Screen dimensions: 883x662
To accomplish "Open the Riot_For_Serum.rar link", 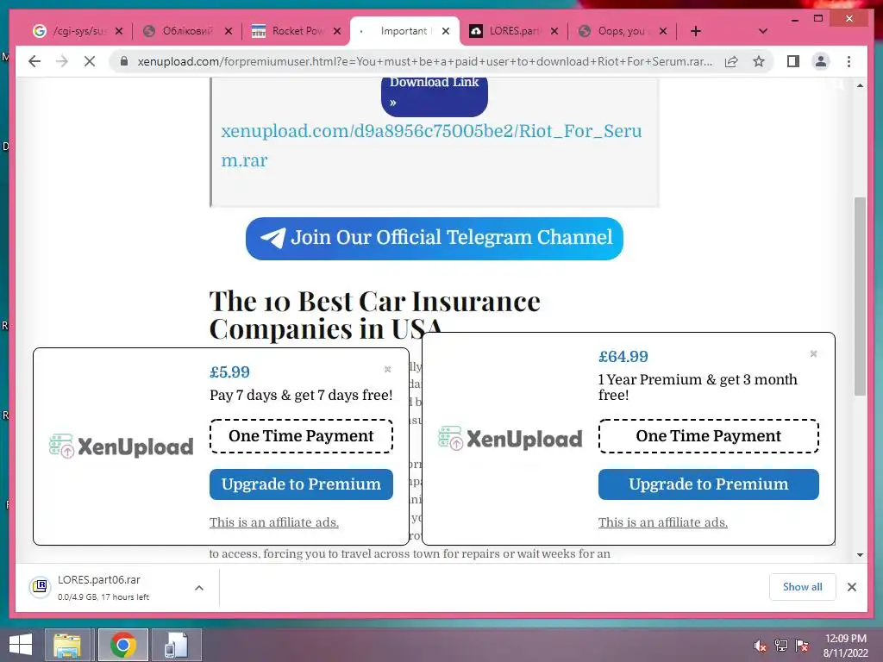I will tap(431, 145).
